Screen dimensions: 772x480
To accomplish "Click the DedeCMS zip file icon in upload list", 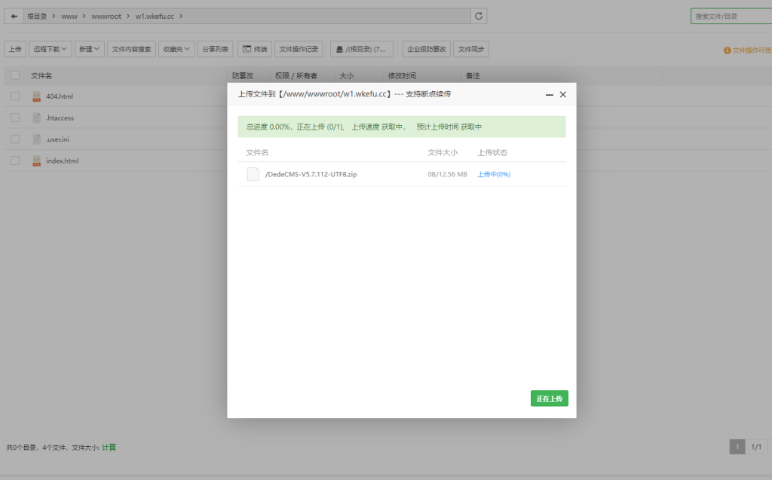I will pos(253,174).
